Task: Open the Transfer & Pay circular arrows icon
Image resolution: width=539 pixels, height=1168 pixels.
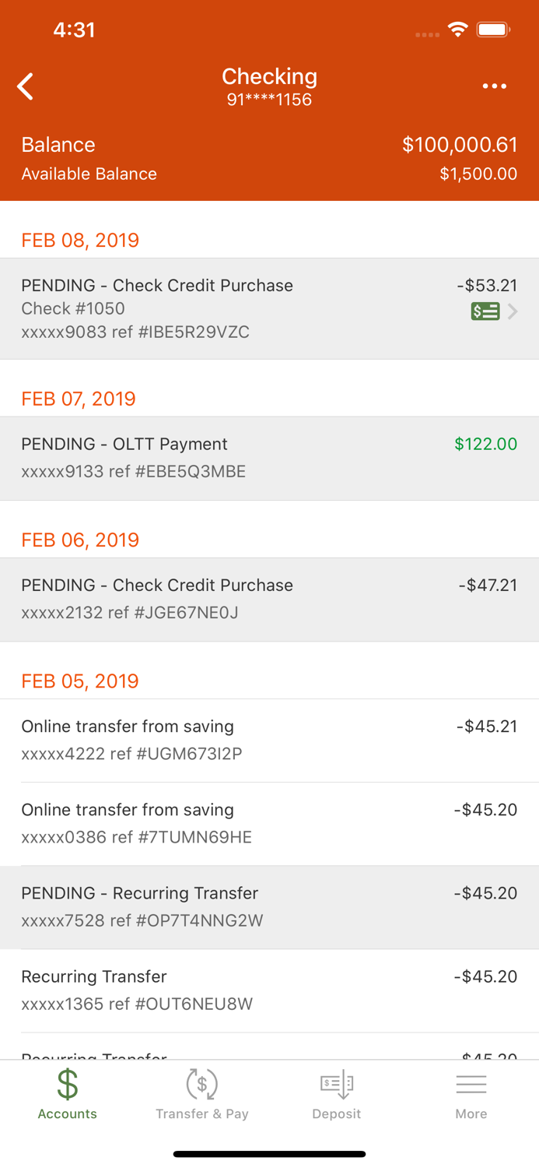Action: tap(202, 1083)
